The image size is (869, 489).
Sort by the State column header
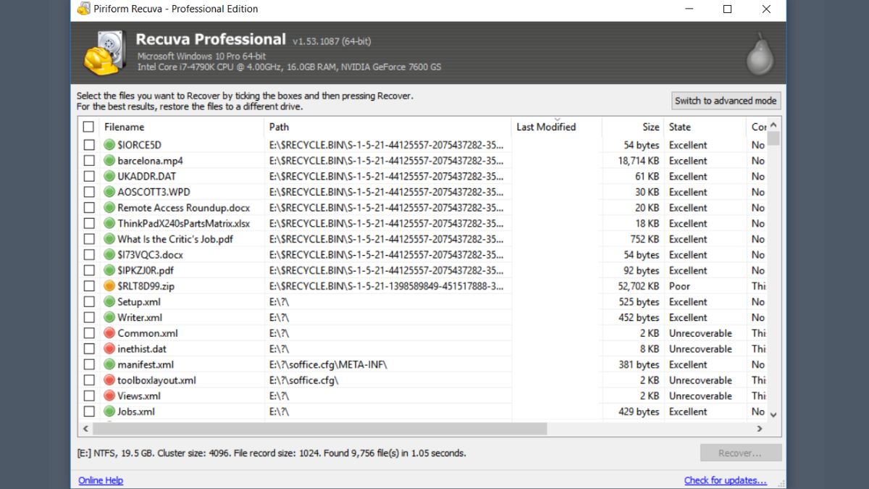tap(705, 127)
